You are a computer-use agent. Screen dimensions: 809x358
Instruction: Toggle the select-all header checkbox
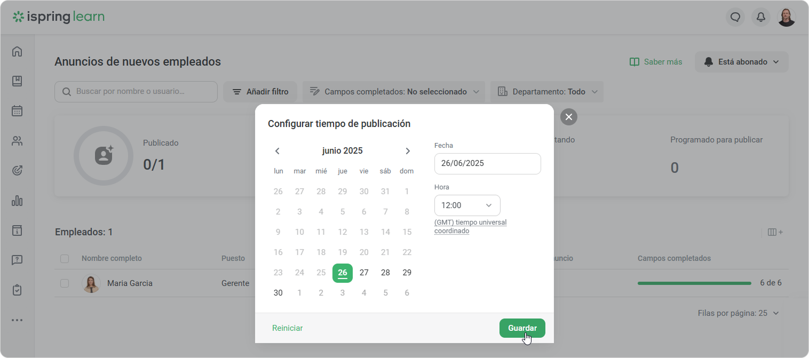click(65, 259)
